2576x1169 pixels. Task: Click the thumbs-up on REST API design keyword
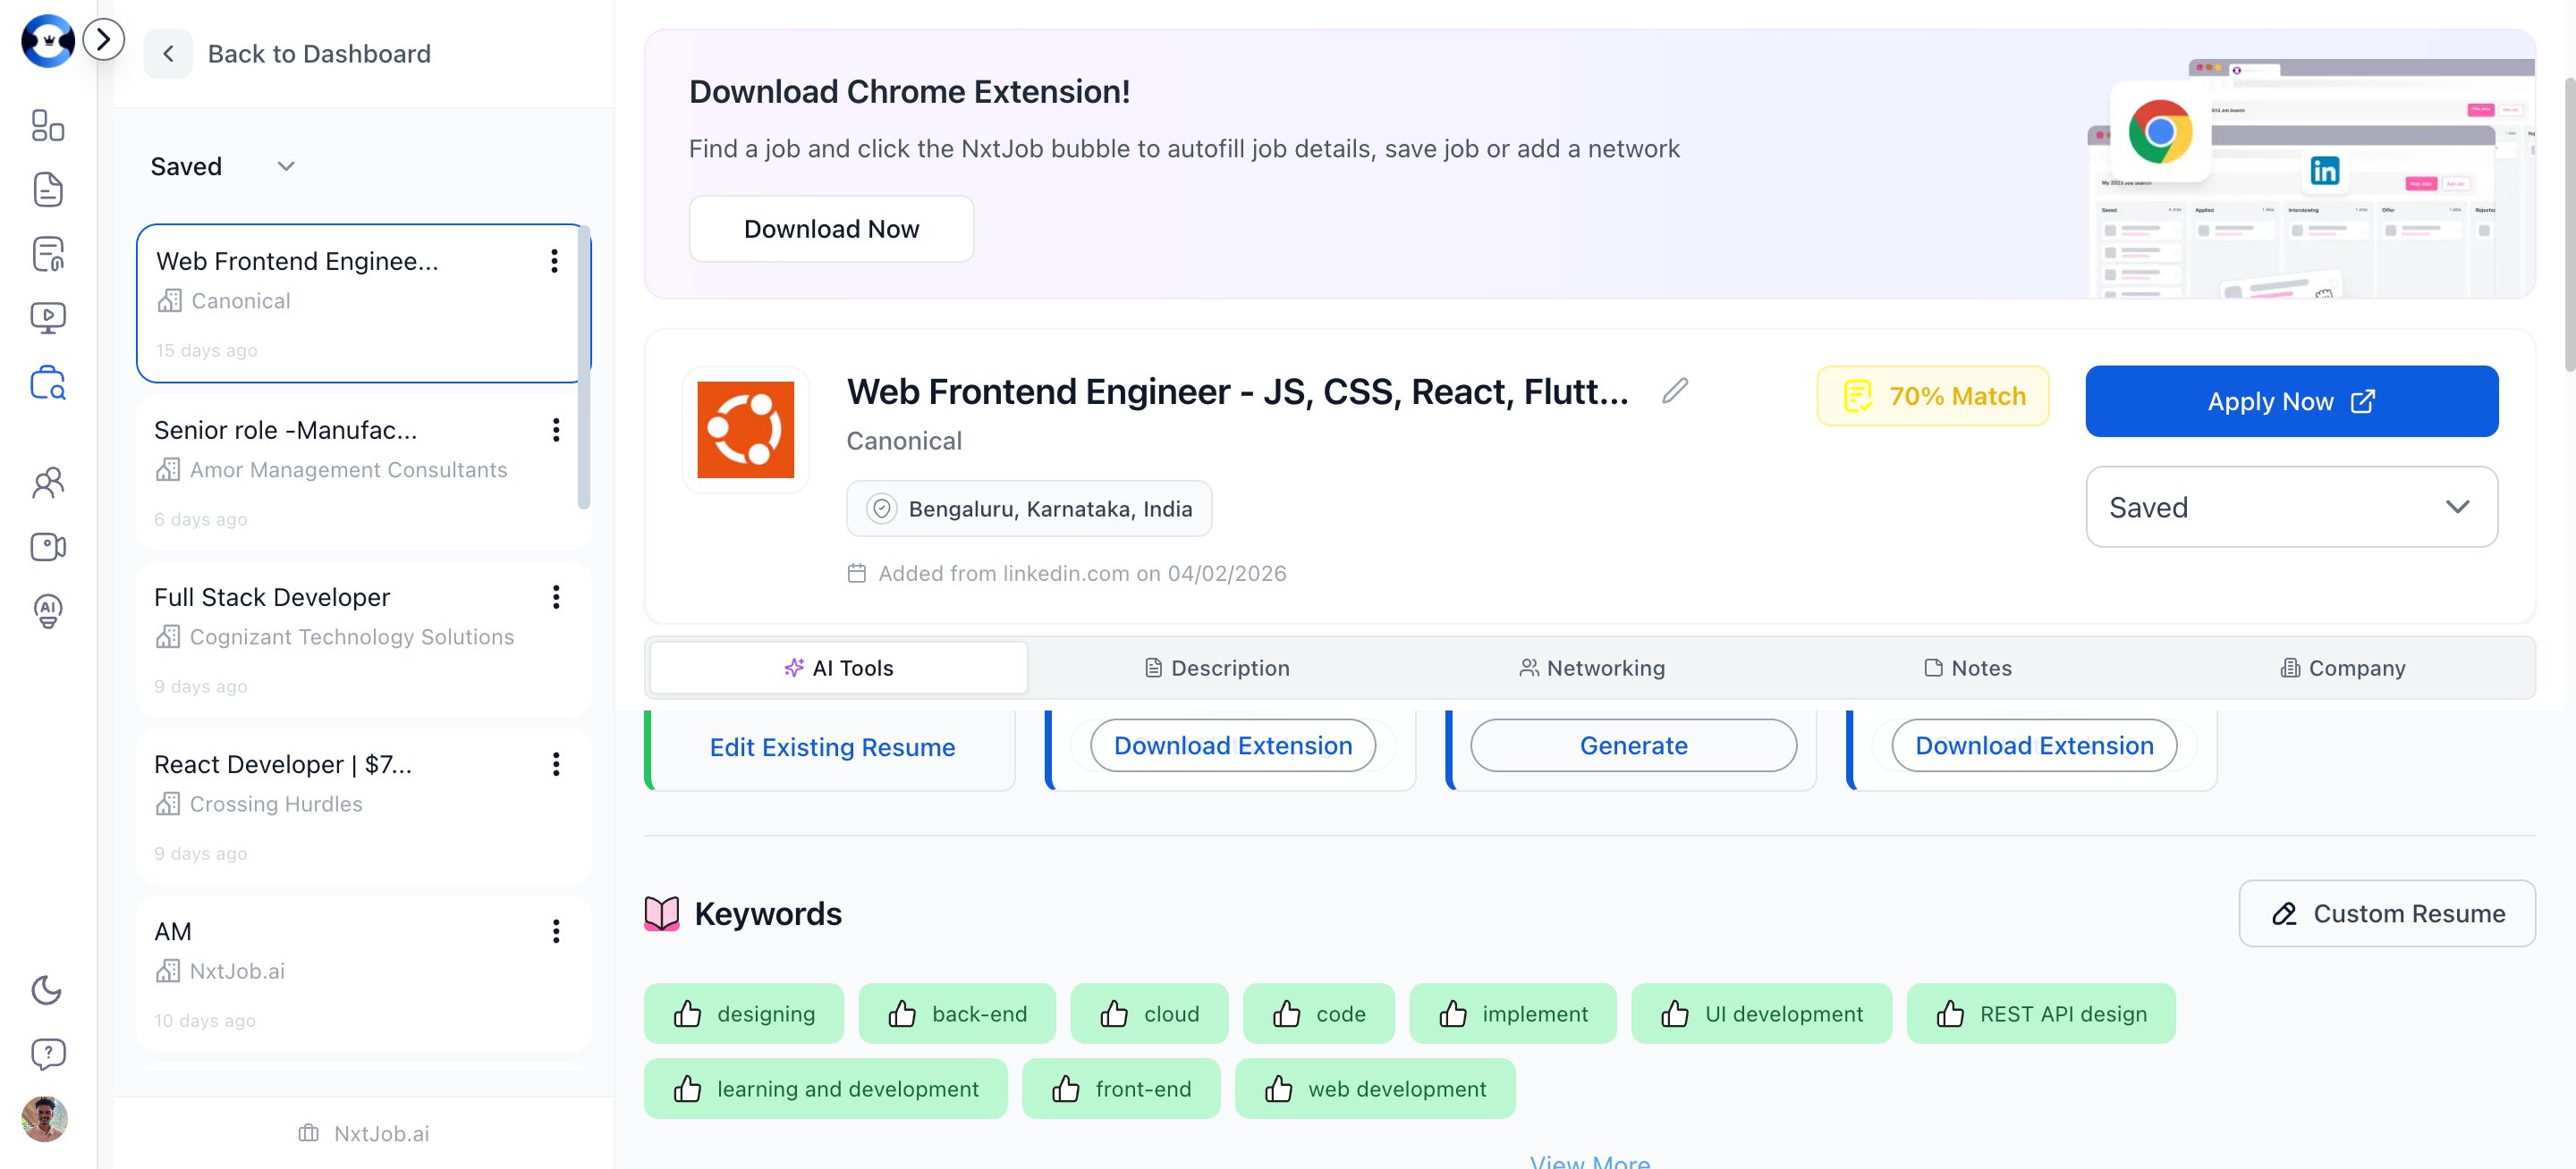(1950, 1014)
